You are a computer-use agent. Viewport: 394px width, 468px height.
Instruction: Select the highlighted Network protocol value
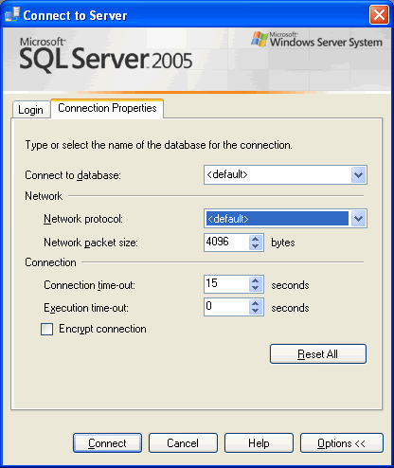(277, 218)
